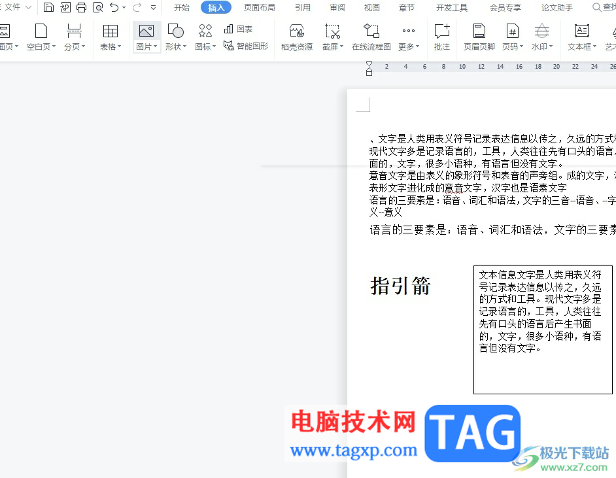Switch to the 开始 tab
Screen dimensions: 616x478
182,7
